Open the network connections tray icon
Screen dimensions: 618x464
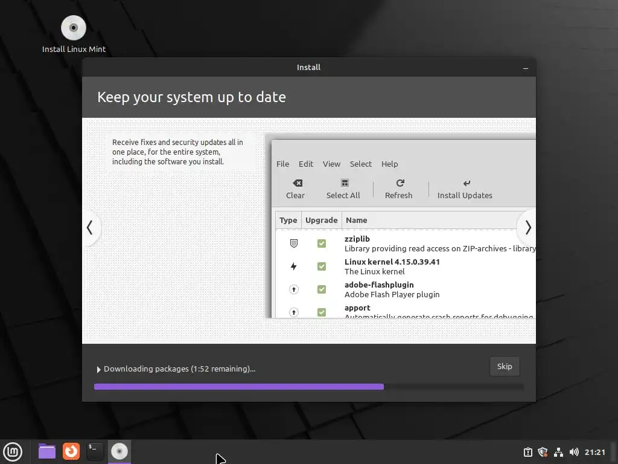(x=558, y=452)
